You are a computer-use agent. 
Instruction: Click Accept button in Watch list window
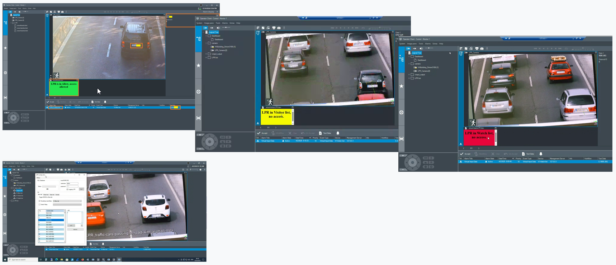(465, 154)
